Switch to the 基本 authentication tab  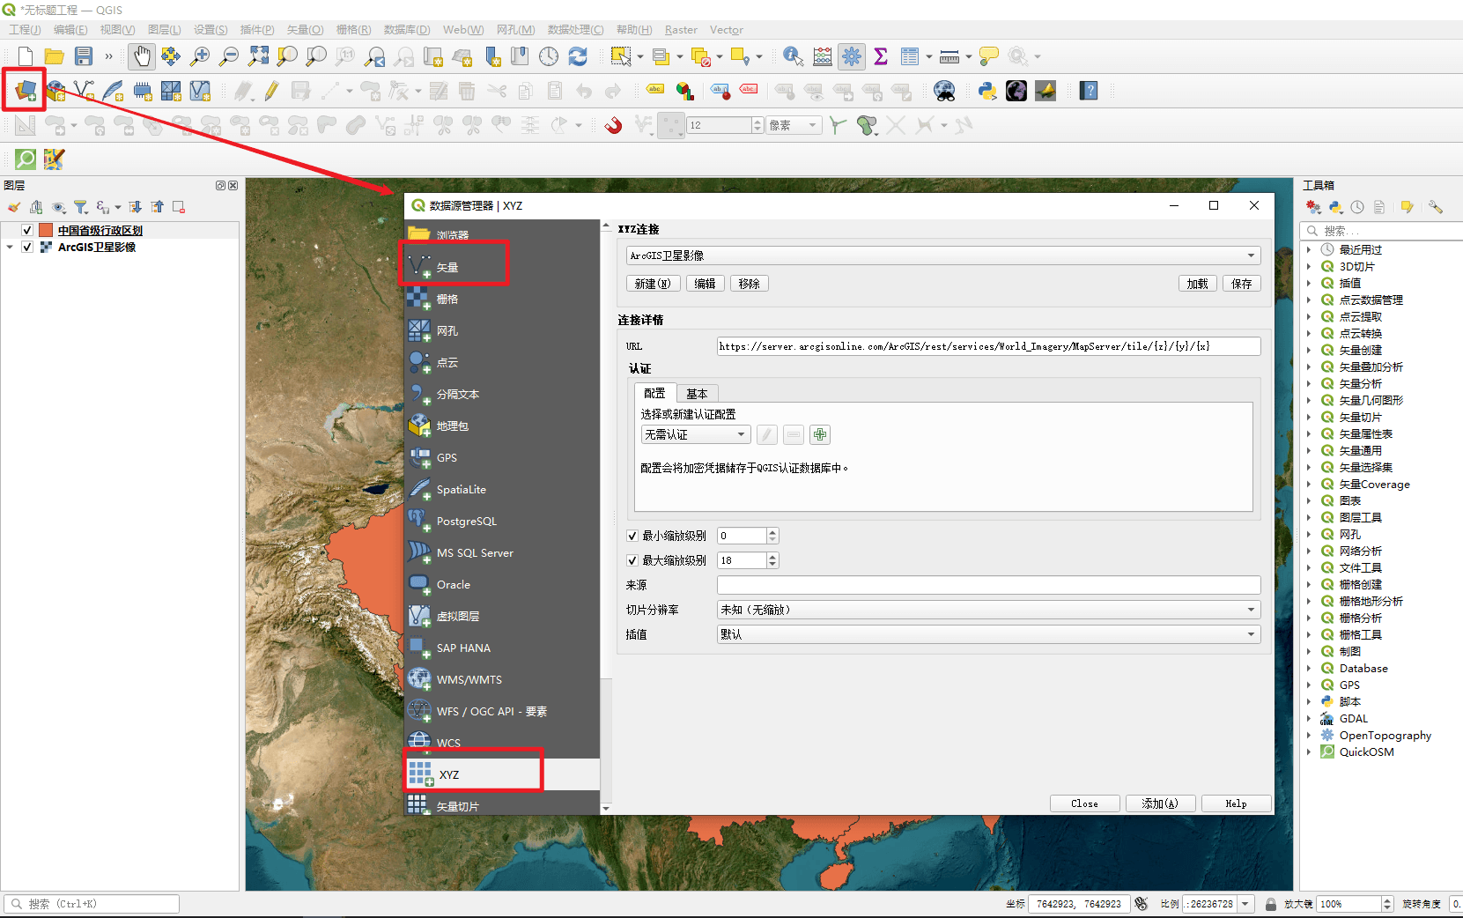(697, 394)
